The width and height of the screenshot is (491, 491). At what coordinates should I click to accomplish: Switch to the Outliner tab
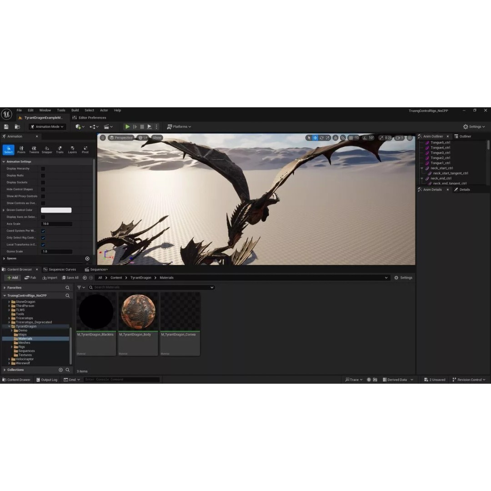coord(463,136)
